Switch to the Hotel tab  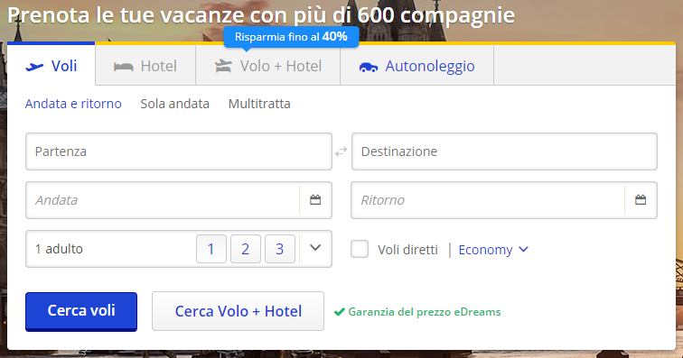pos(145,65)
